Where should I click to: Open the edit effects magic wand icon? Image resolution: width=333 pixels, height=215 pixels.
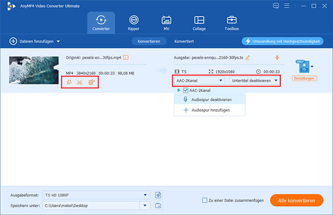[69, 82]
